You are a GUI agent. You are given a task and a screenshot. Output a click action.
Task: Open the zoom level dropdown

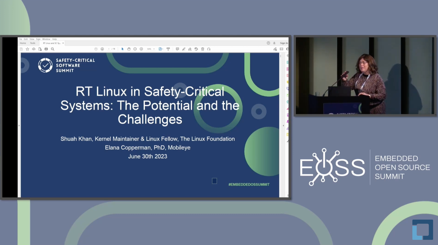[154, 49]
